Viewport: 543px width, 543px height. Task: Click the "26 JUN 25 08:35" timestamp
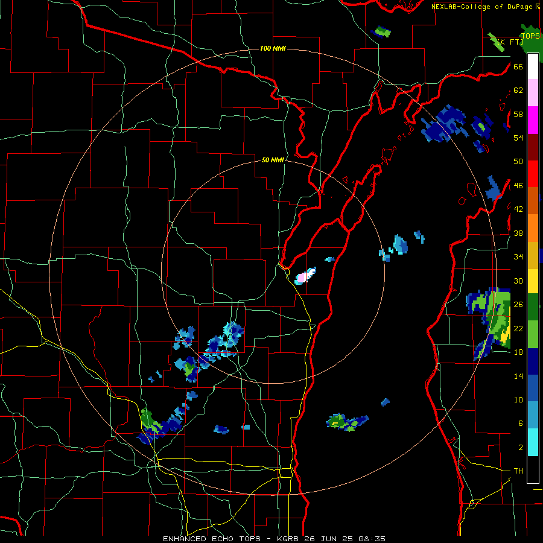(345, 539)
